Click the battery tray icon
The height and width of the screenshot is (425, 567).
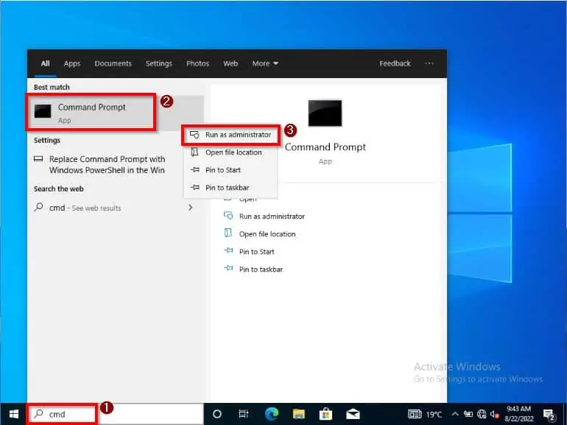[468, 414]
